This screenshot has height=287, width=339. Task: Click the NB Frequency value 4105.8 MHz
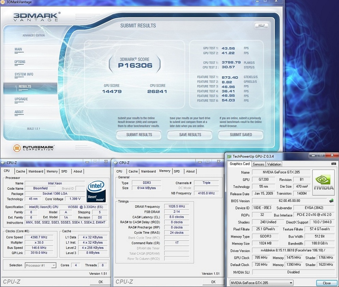click(x=206, y=193)
